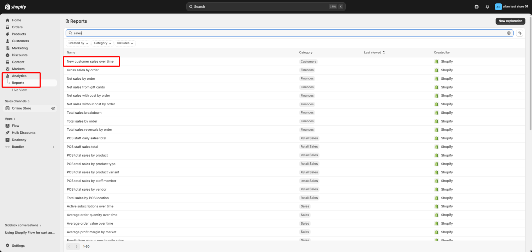532x252 pixels.
Task: Expand the Created by filter dropdown
Action: [x=78, y=43]
